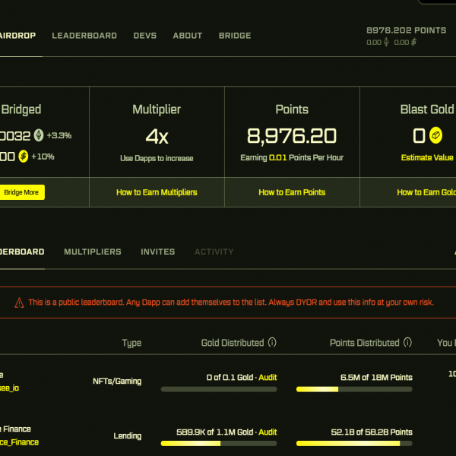Viewport: 456px width, 456px height.
Task: Switch to the Invites tab
Action: (x=157, y=252)
